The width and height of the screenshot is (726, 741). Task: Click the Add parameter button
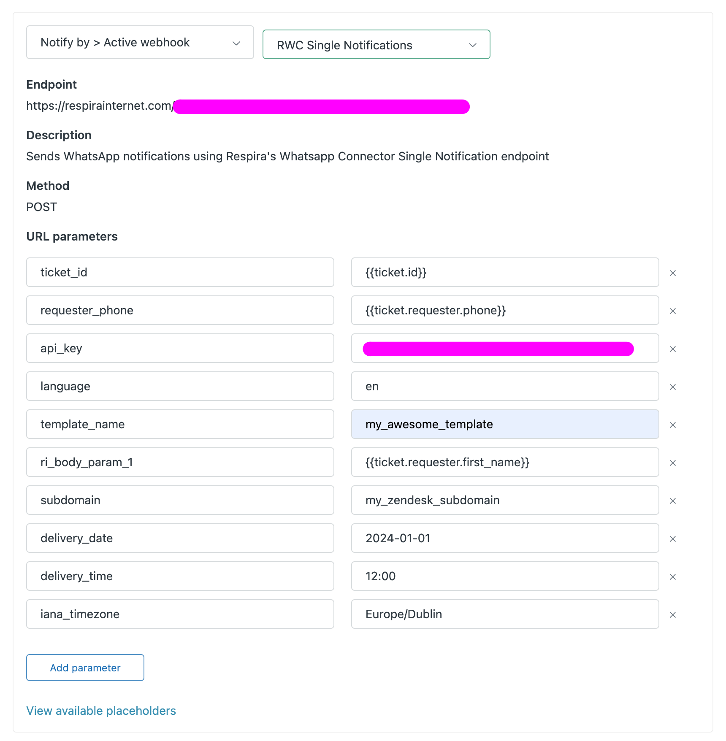(85, 668)
